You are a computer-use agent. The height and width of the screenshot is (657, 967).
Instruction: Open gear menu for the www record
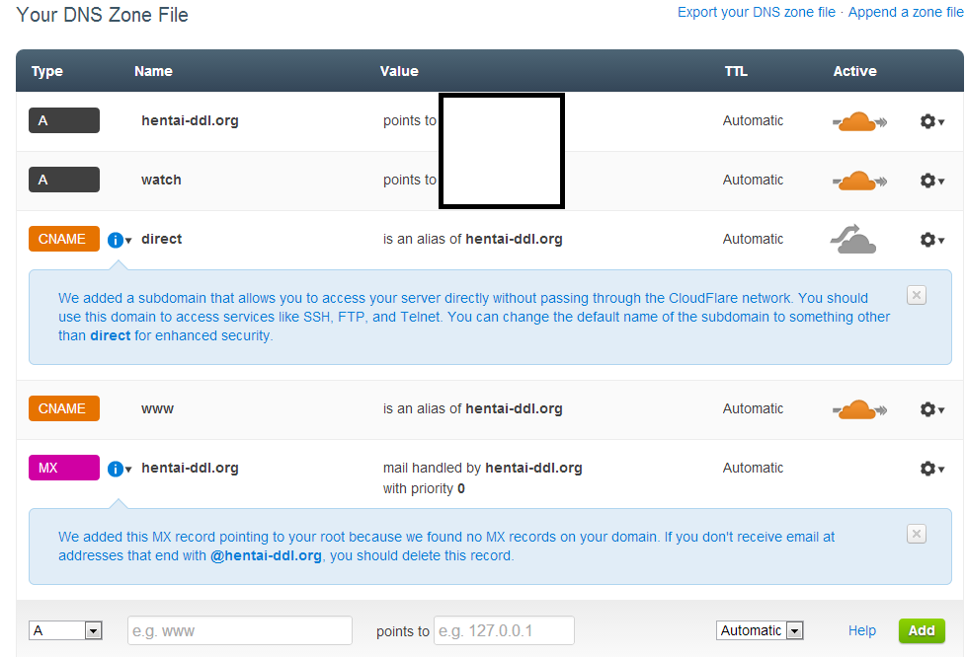pos(931,409)
